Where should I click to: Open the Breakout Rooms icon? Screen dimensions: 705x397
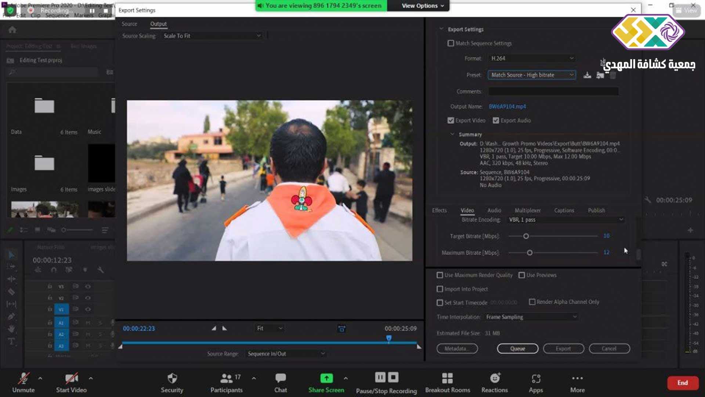click(447, 378)
